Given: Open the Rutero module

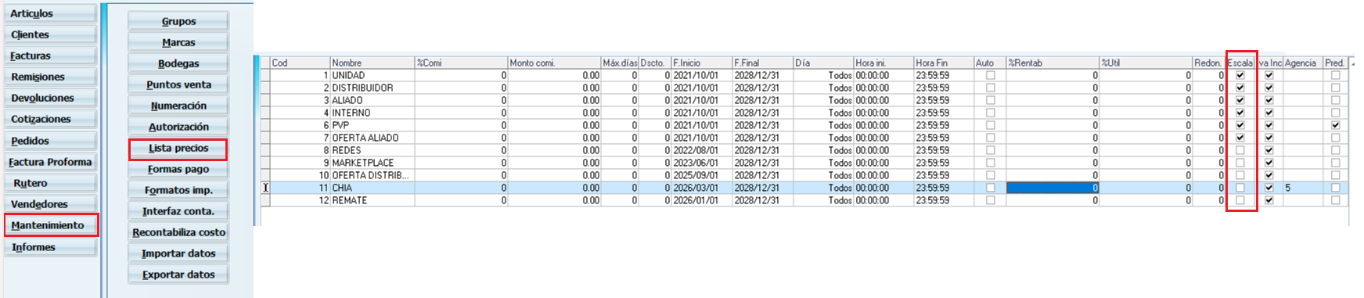Looking at the screenshot, I should (x=50, y=183).
